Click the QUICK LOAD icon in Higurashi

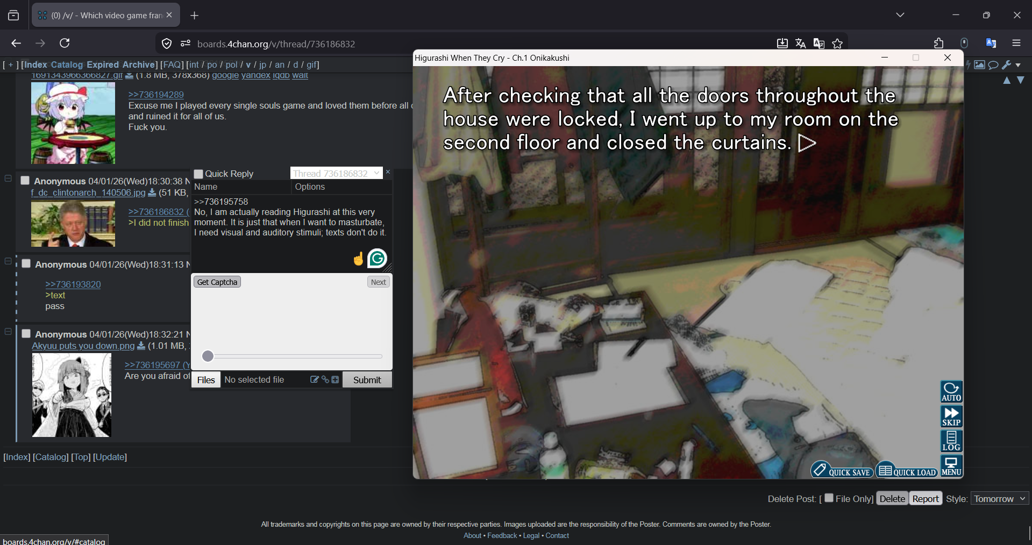pyautogui.click(x=907, y=470)
